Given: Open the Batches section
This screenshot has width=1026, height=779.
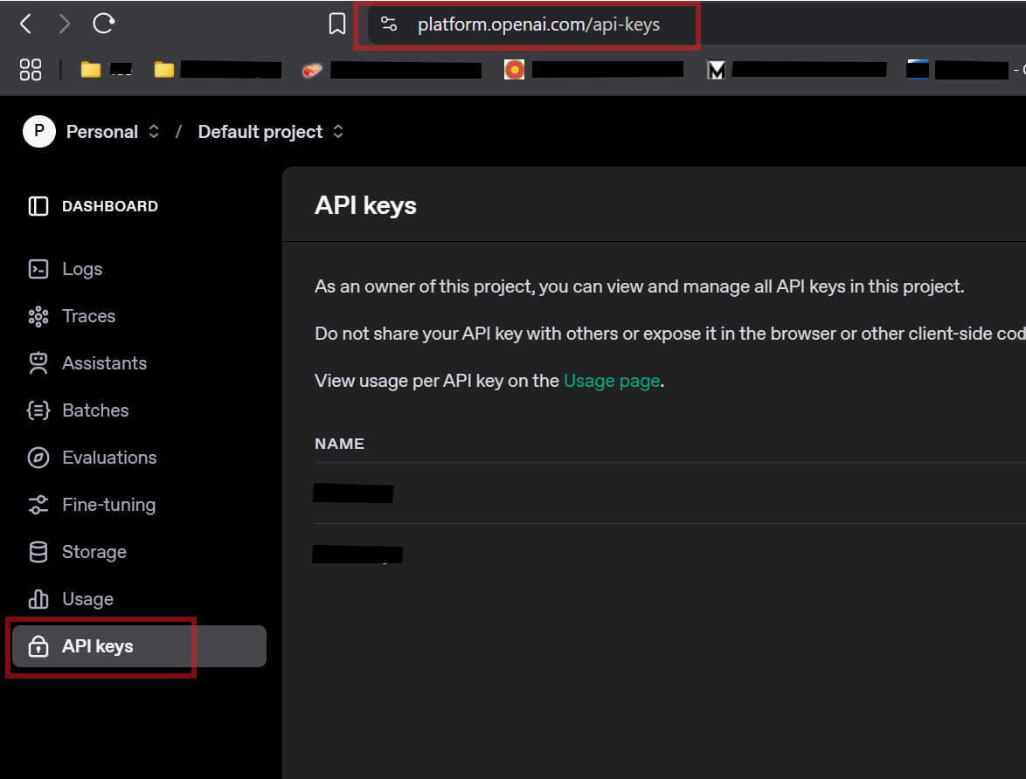Looking at the screenshot, I should tap(139, 410).
